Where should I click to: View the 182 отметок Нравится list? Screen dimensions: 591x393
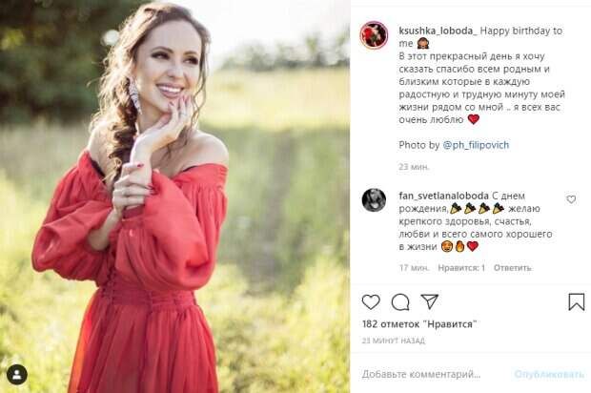[419, 324]
